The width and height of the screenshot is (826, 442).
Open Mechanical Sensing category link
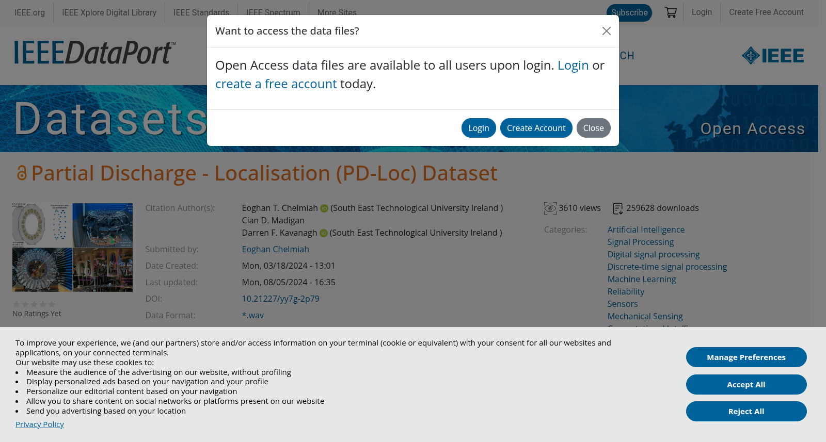[x=645, y=317]
